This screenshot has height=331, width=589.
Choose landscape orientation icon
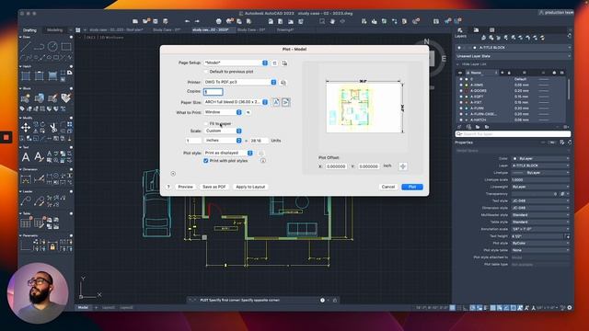click(285, 102)
